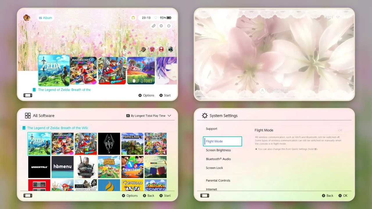This screenshot has height=209, width=372.
Task: Select Parental Controls in settings sidebar
Action: click(218, 180)
